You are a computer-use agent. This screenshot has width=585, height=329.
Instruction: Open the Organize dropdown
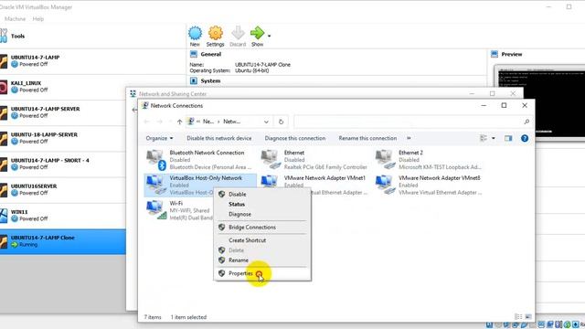159,138
